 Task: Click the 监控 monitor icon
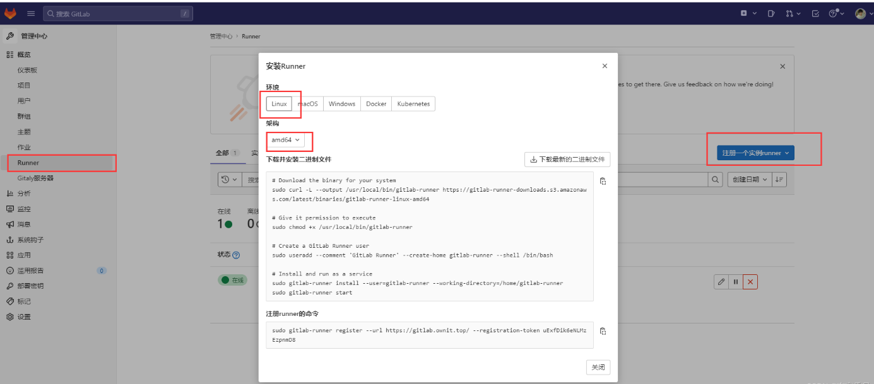click(10, 209)
